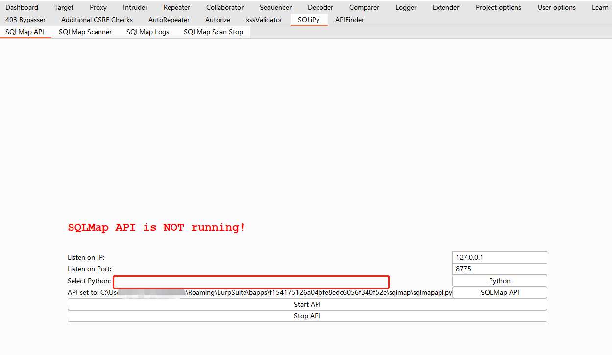Open the SQLMap Logs sub-tab

pyautogui.click(x=148, y=32)
